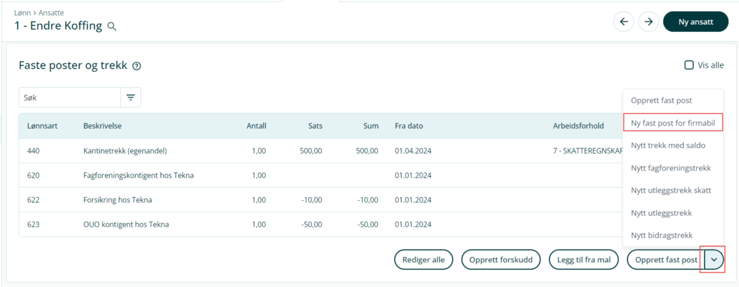This screenshot has height=287, width=739.
Task: Choose Nytt trekk med saldo option
Action: [668, 145]
